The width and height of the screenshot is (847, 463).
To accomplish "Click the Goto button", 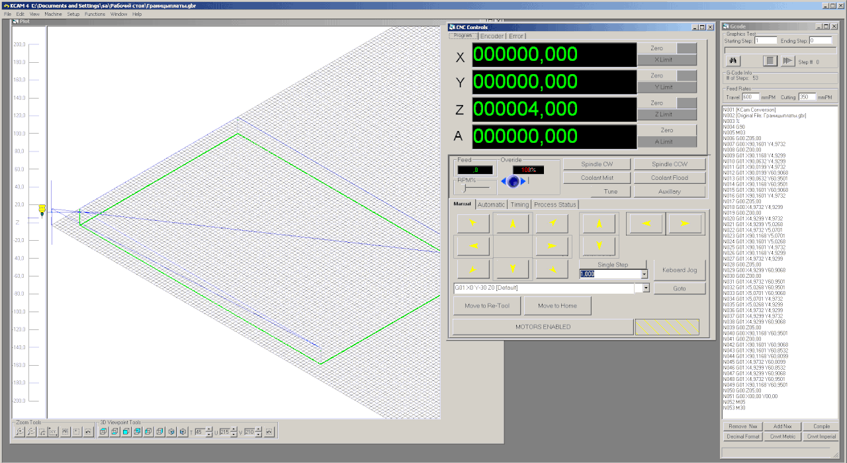I will pyautogui.click(x=680, y=288).
